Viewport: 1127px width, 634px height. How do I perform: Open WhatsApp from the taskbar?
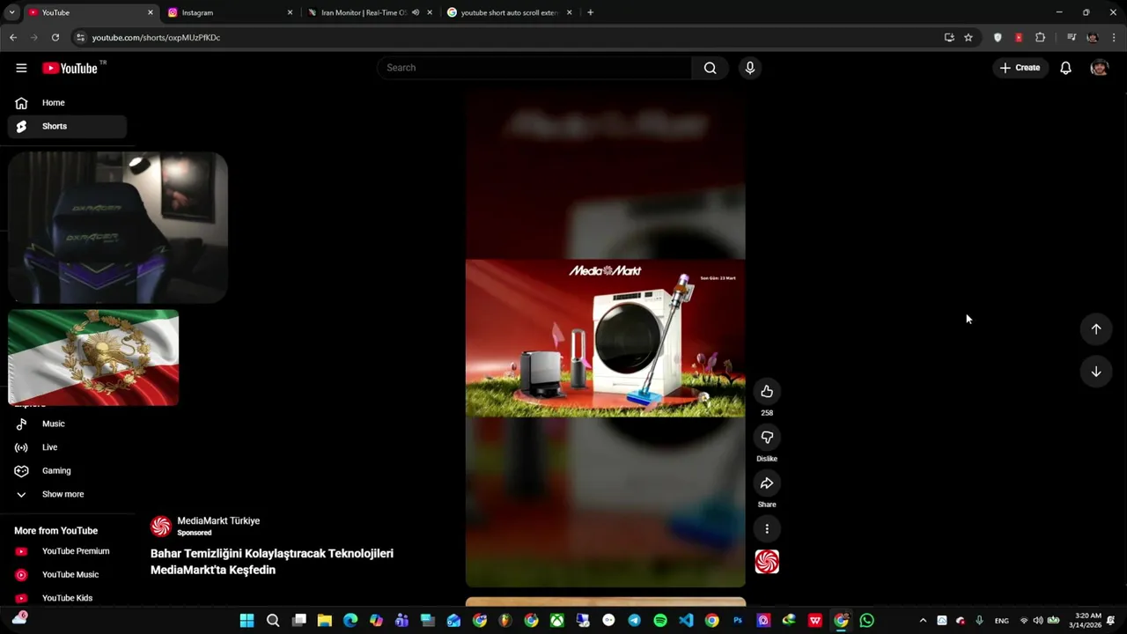pos(866,621)
